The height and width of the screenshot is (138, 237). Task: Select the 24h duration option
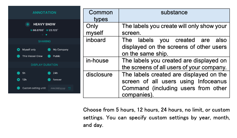pyautogui.click(x=49, y=73)
